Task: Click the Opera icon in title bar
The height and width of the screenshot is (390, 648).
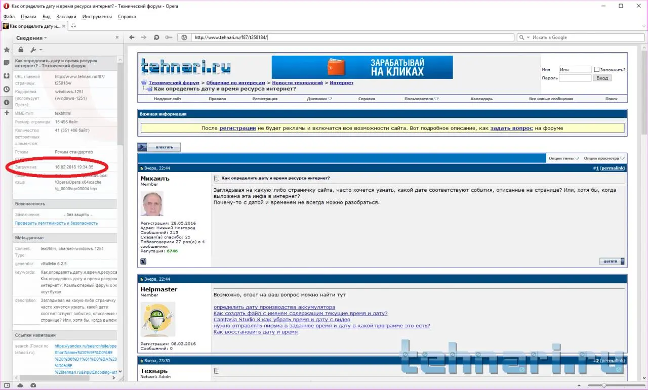Action: [6, 6]
